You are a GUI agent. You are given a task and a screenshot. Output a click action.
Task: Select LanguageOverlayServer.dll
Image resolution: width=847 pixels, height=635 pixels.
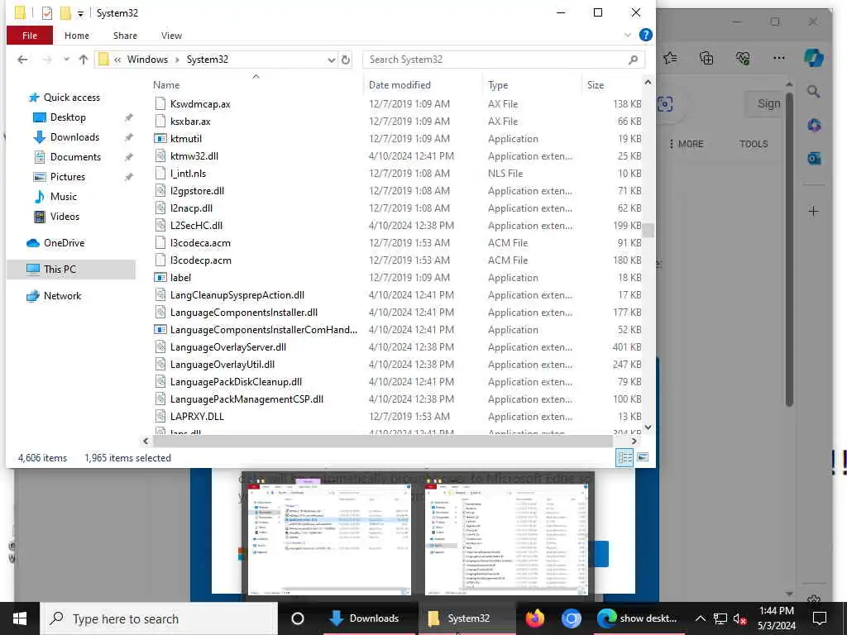coord(228,346)
